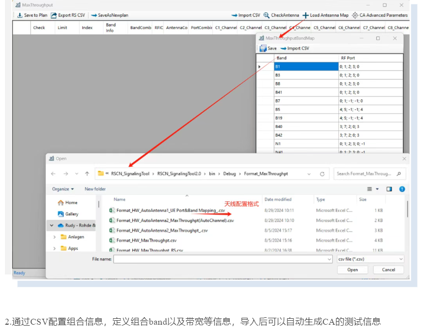421x335 pixels.
Task: Click Import CSV in MaxThroughputBandMap window
Action: pos(294,48)
